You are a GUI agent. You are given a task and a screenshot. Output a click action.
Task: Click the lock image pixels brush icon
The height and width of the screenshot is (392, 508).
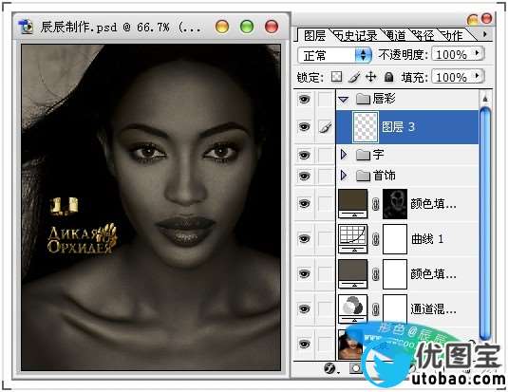[354, 77]
